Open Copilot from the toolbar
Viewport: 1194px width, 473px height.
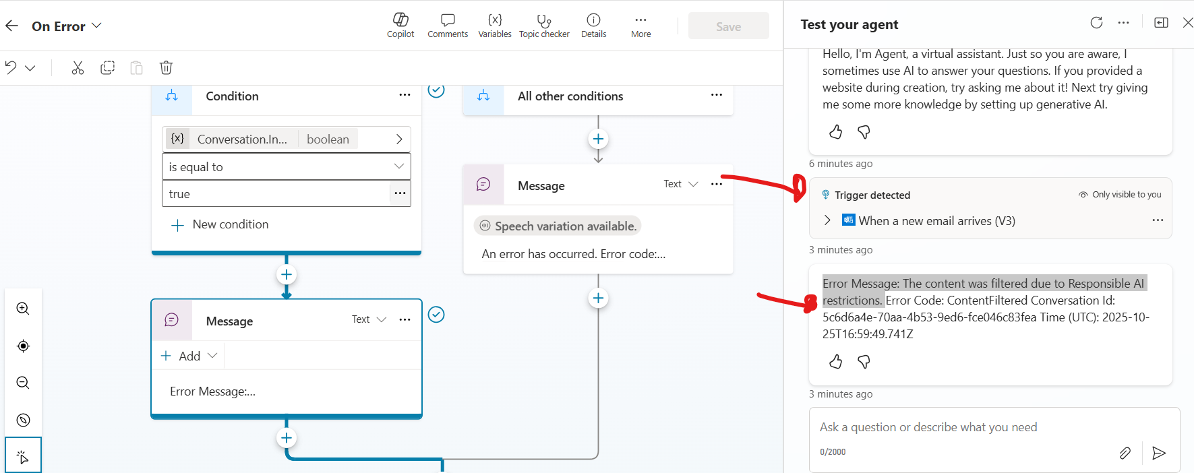(400, 26)
